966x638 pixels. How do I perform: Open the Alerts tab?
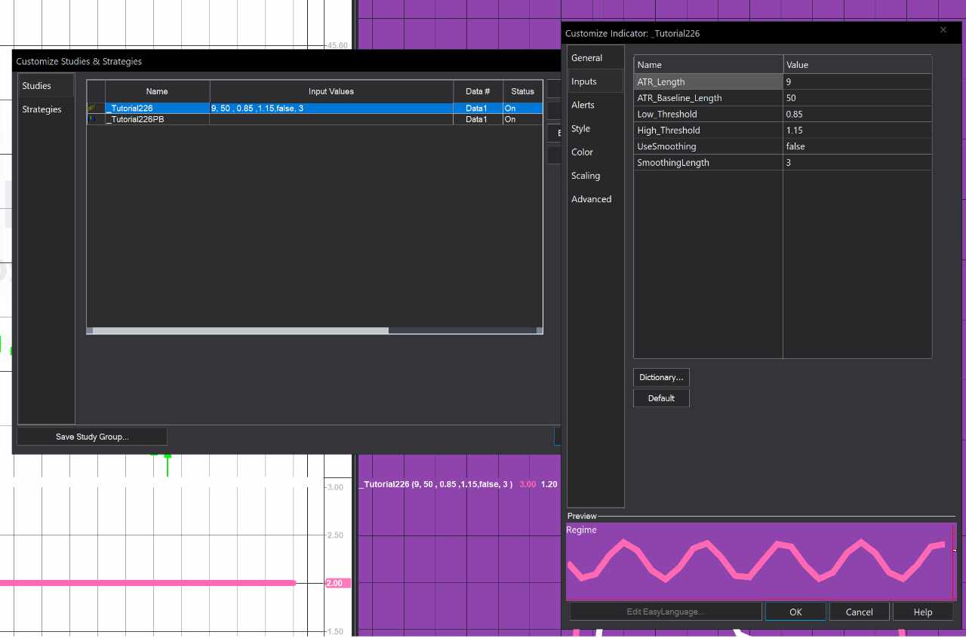(595, 105)
